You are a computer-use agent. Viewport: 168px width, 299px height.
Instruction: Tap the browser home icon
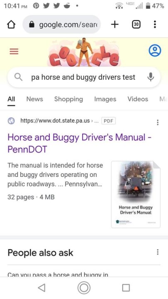coord(11,25)
